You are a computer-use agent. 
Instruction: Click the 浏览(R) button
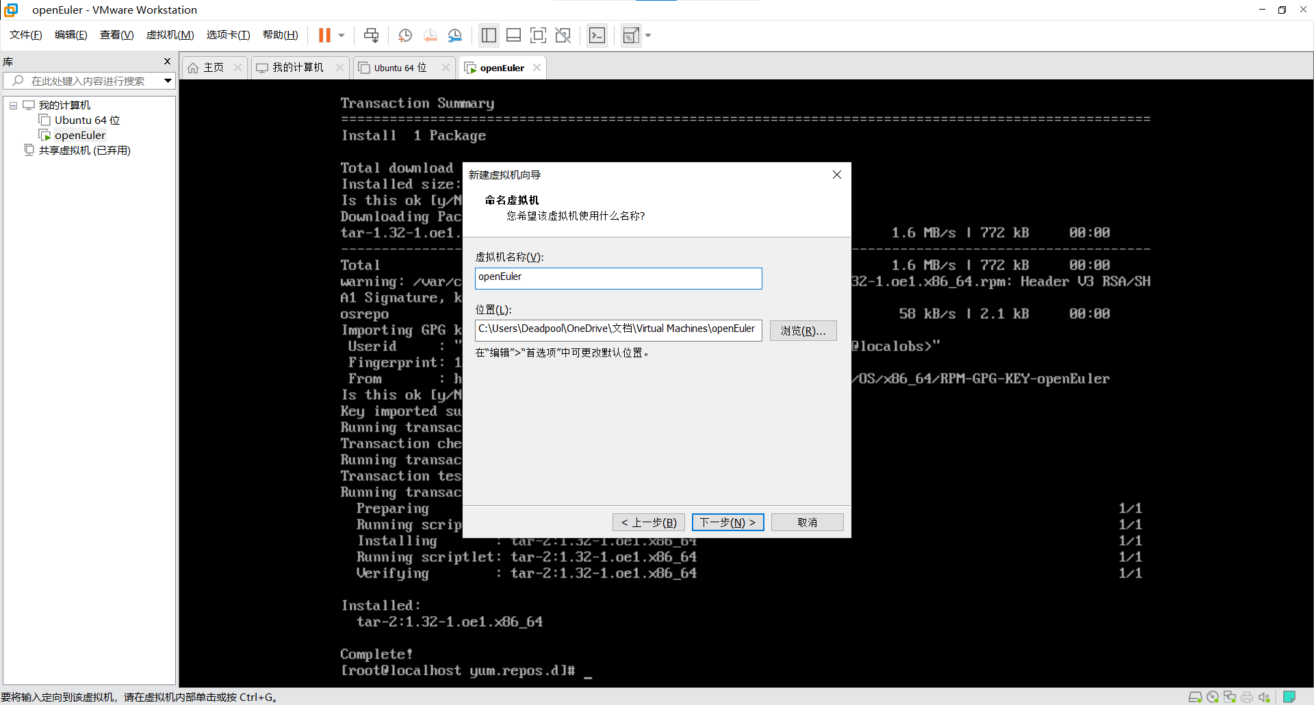coord(802,331)
